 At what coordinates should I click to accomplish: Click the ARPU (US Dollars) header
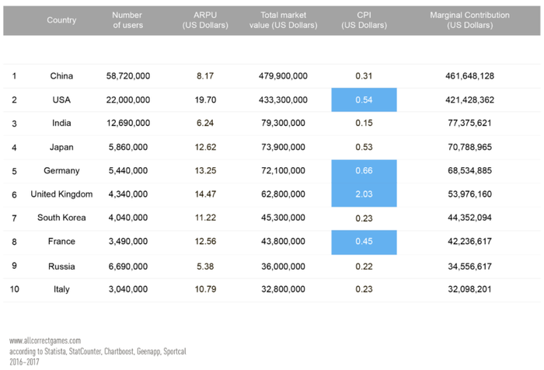205,20
